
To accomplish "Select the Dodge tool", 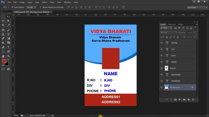I will [8, 43].
